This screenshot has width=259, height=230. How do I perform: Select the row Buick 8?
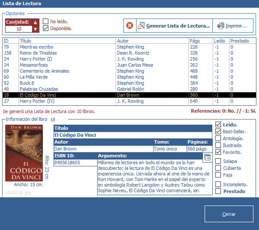pos(129,83)
